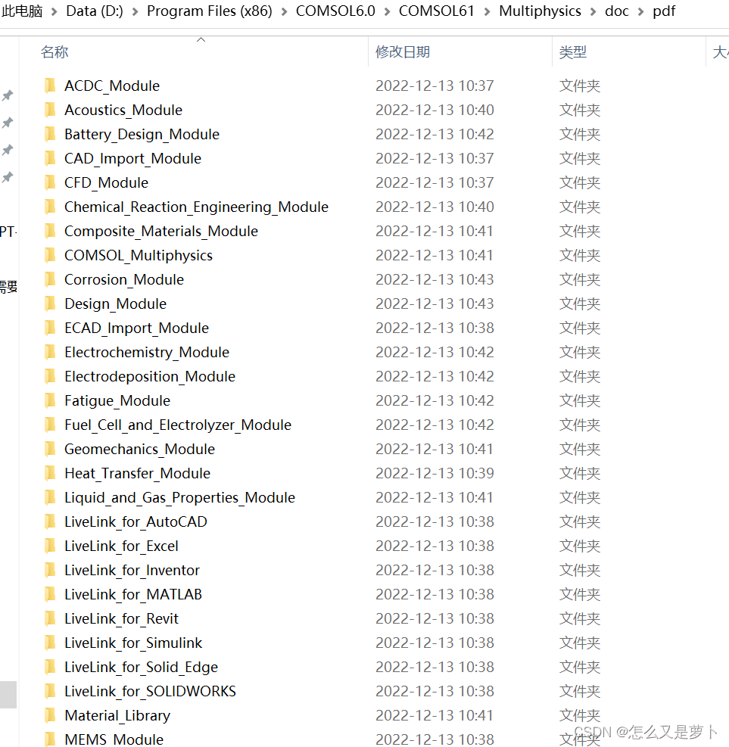Select the LiveLink_for_Inventor folder icon

point(50,570)
